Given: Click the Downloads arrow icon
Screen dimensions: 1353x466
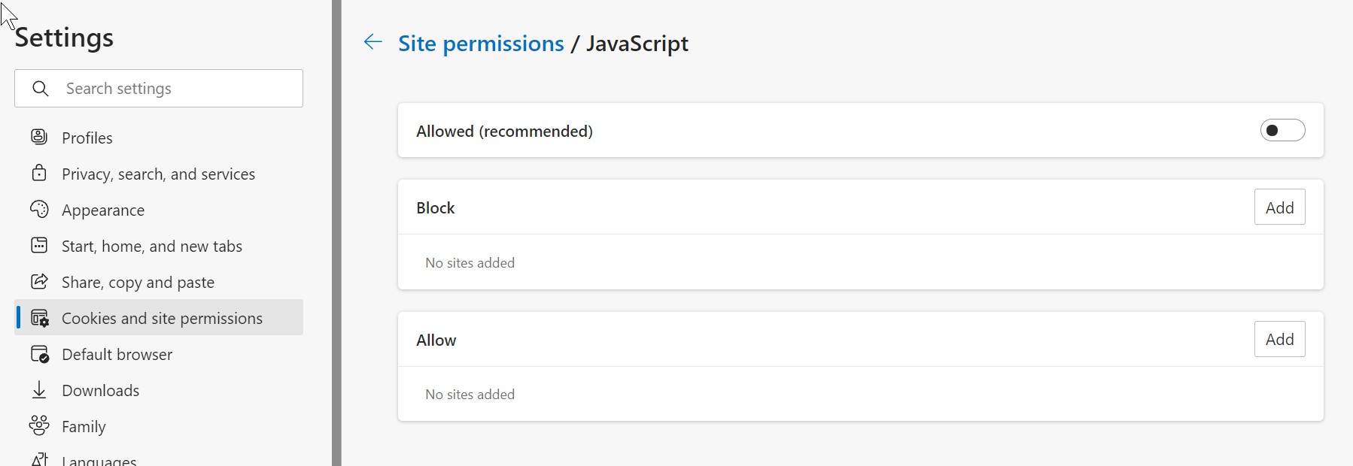Looking at the screenshot, I should tap(39, 390).
